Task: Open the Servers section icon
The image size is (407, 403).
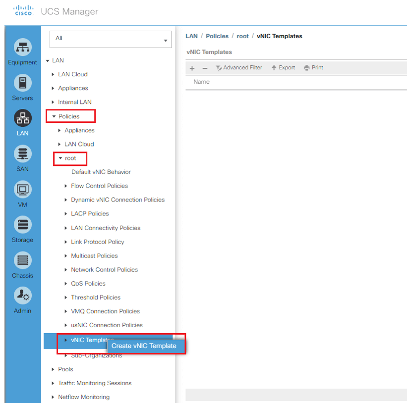Action: (x=23, y=83)
